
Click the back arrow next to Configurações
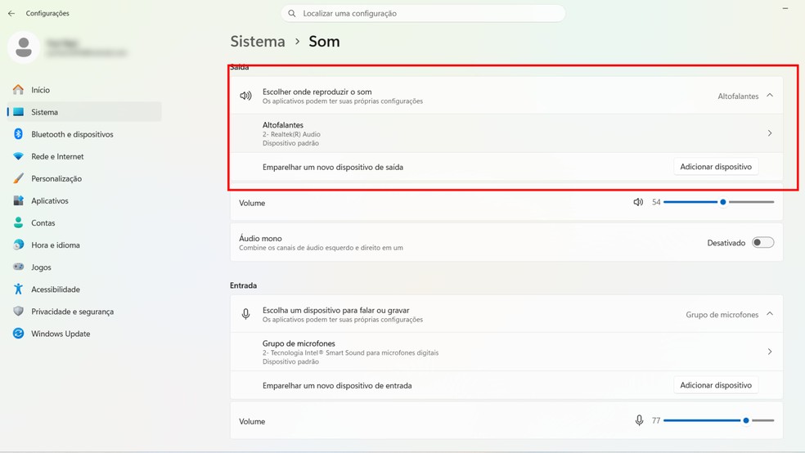pos(11,13)
